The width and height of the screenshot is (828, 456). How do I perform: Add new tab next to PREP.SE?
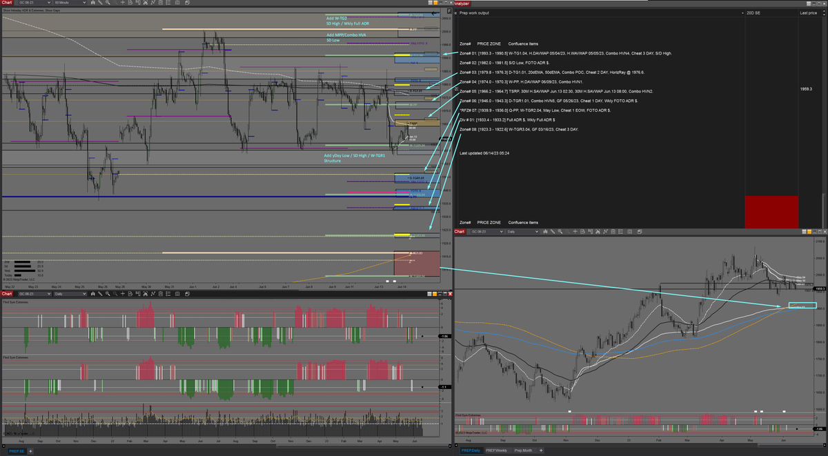coord(30,451)
